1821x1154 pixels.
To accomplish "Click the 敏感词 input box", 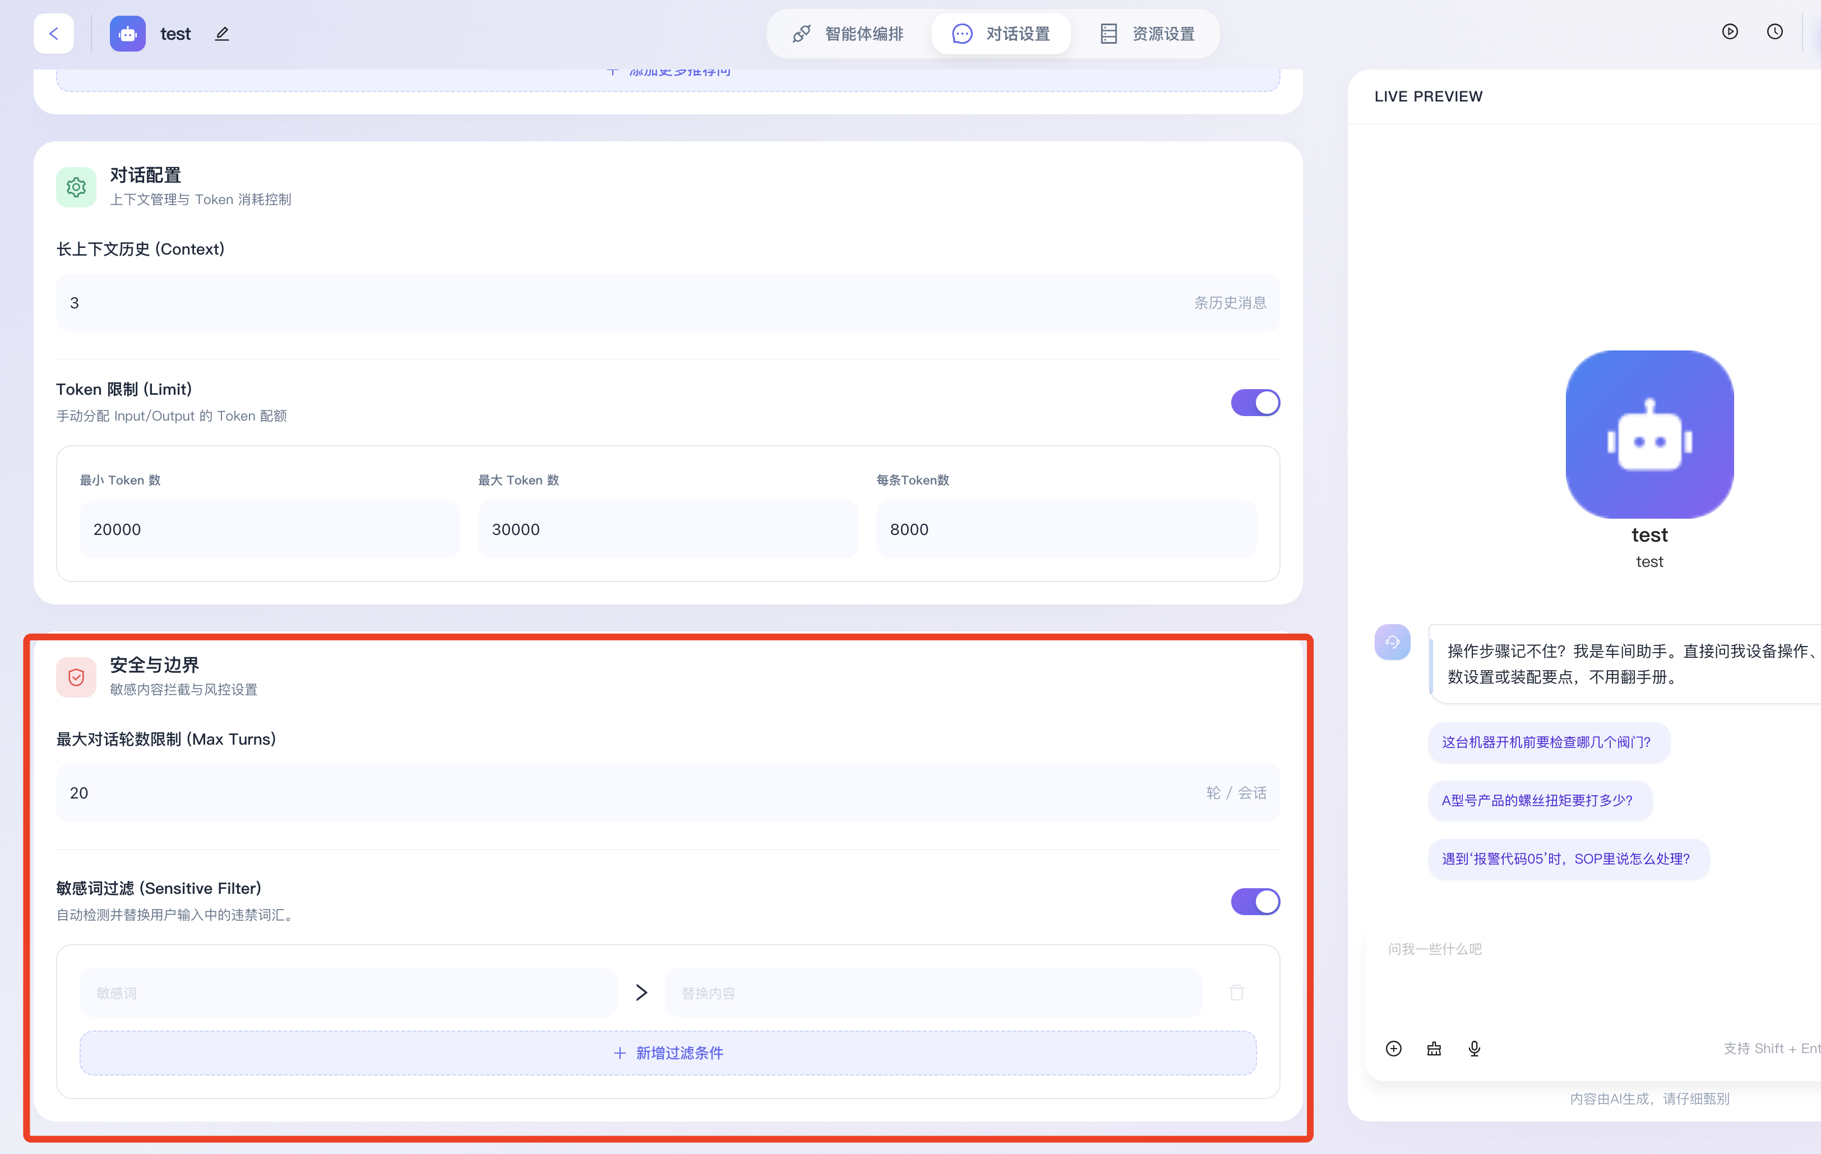I will click(x=348, y=993).
